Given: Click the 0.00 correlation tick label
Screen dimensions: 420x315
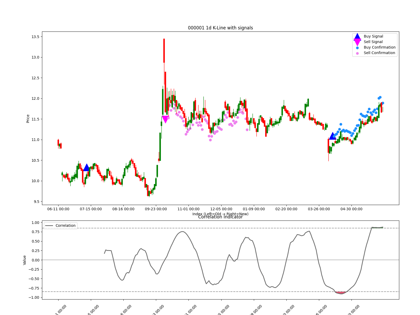Looking at the screenshot, I should [35, 260].
